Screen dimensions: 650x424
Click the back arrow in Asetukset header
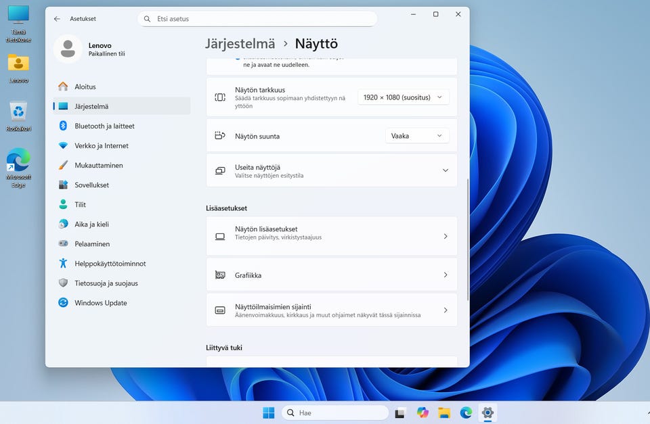(57, 19)
